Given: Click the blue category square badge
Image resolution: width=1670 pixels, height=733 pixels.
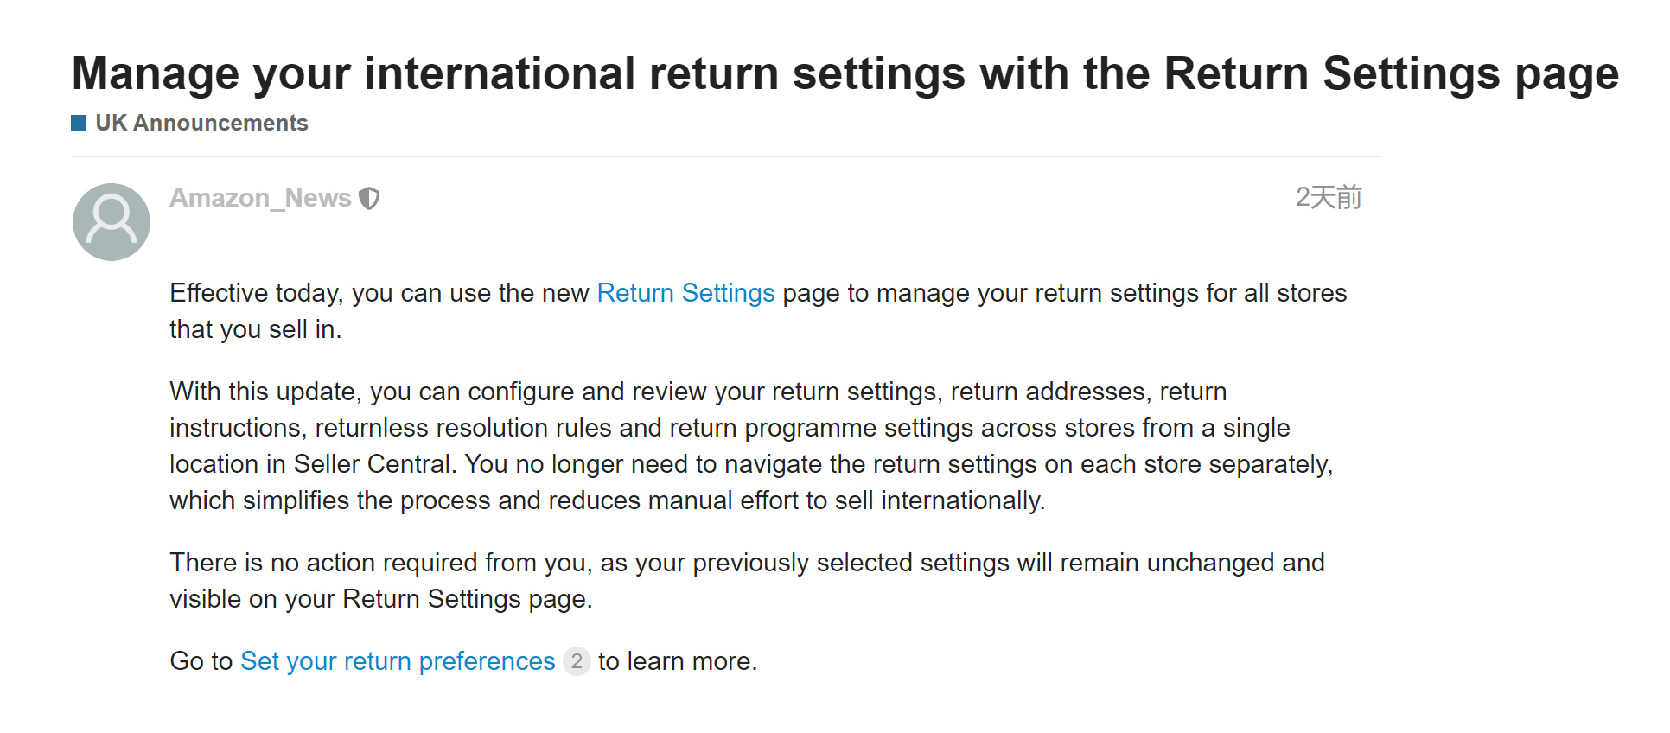Looking at the screenshot, I should click(x=79, y=123).
